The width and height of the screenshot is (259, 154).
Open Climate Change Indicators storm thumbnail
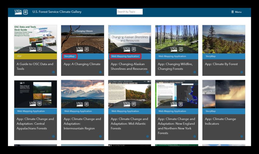tap(224, 94)
